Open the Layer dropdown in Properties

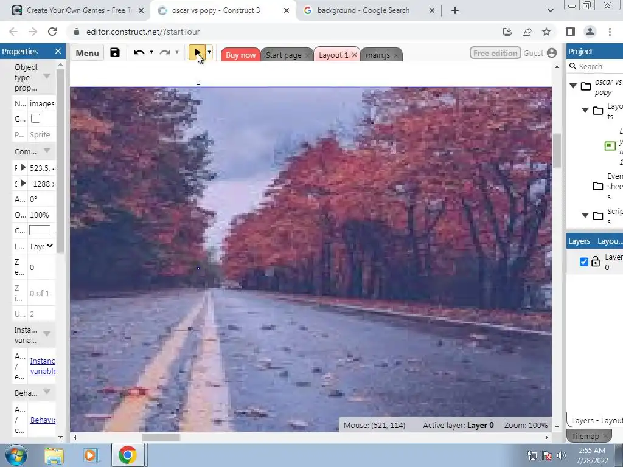41,247
